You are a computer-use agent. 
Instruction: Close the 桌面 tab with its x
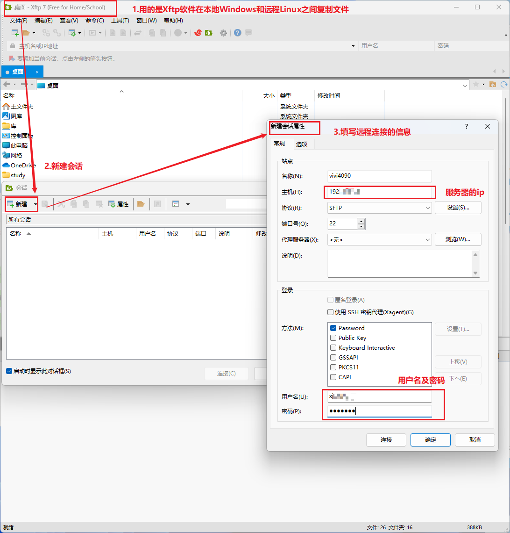coord(37,72)
